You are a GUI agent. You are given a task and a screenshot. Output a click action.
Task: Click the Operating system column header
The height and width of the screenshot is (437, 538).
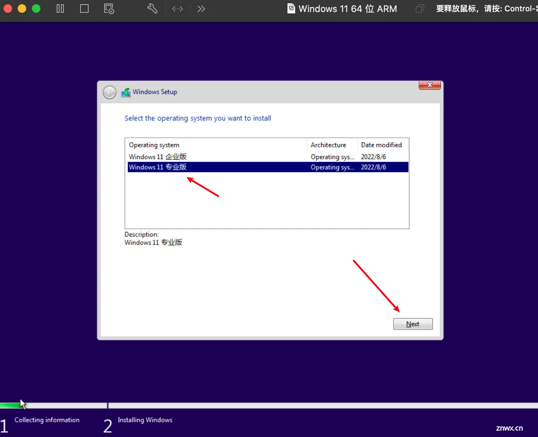coord(217,145)
